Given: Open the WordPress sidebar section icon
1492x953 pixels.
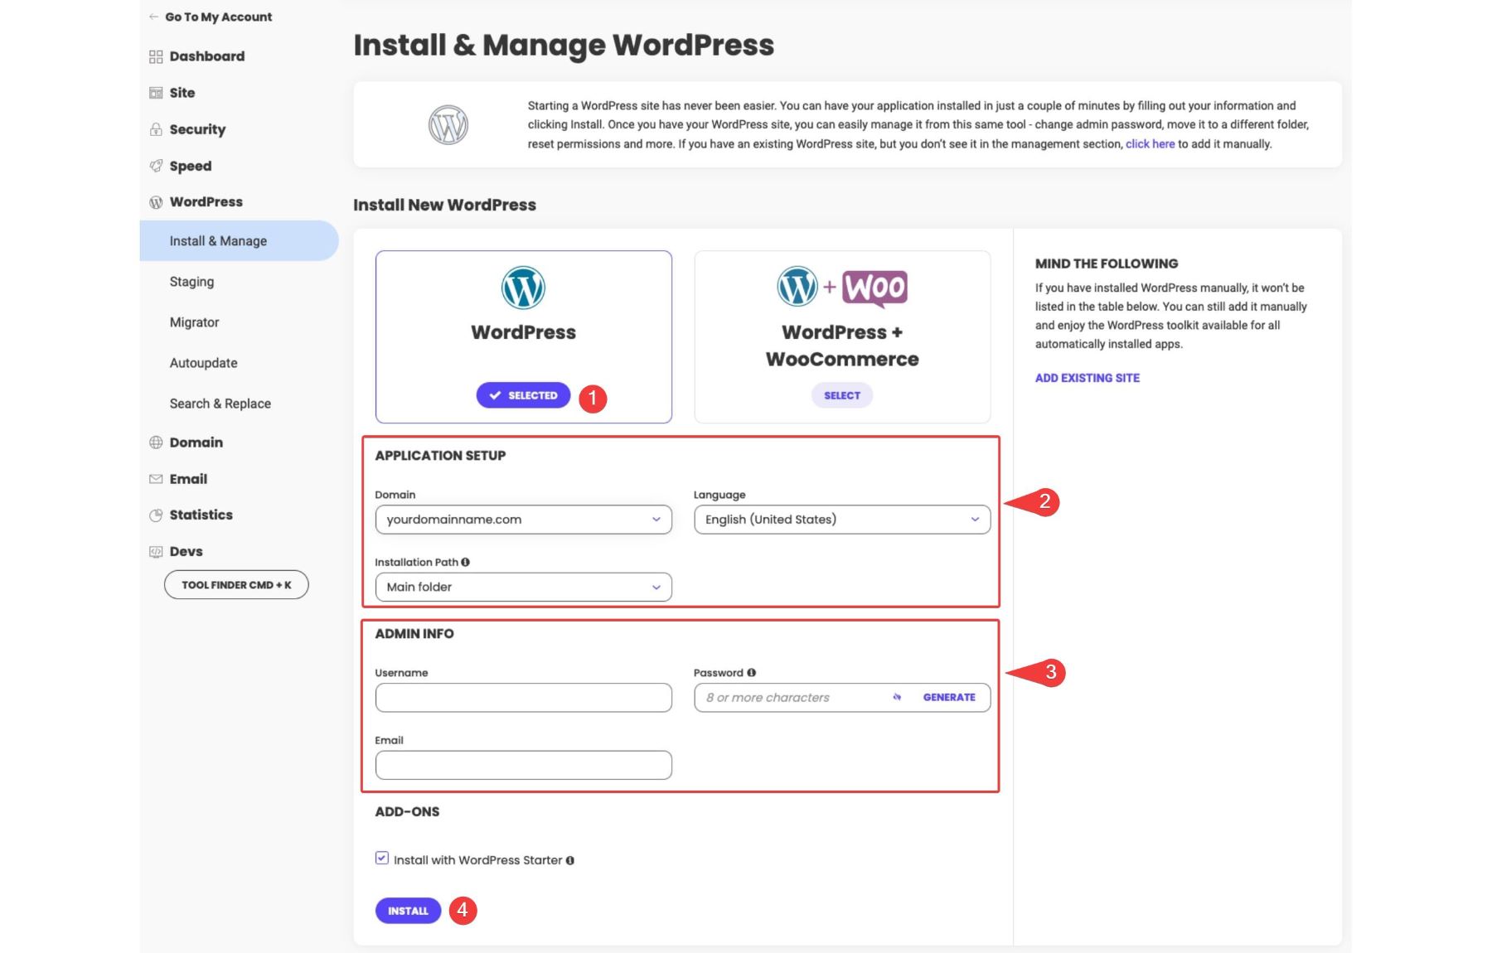Looking at the screenshot, I should [x=156, y=201].
